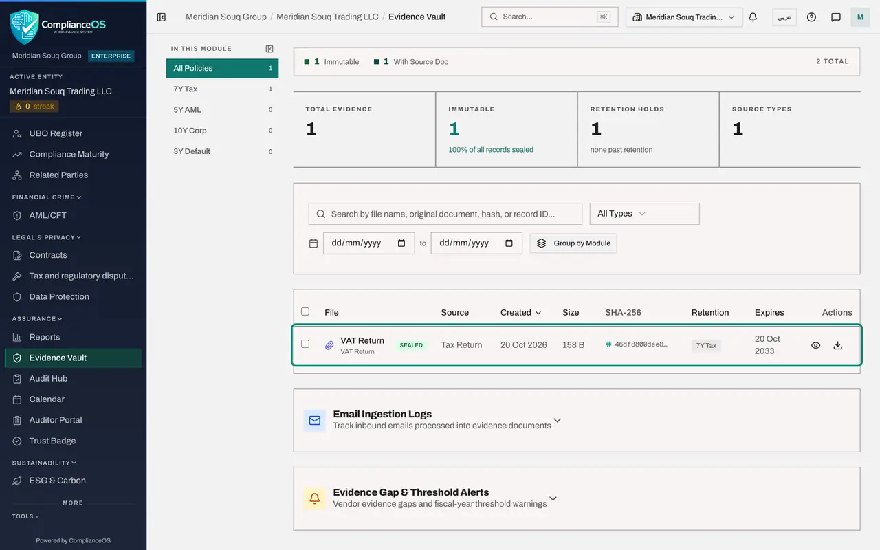
Task: Click the ComplianceOS shield logo
Action: (24, 26)
